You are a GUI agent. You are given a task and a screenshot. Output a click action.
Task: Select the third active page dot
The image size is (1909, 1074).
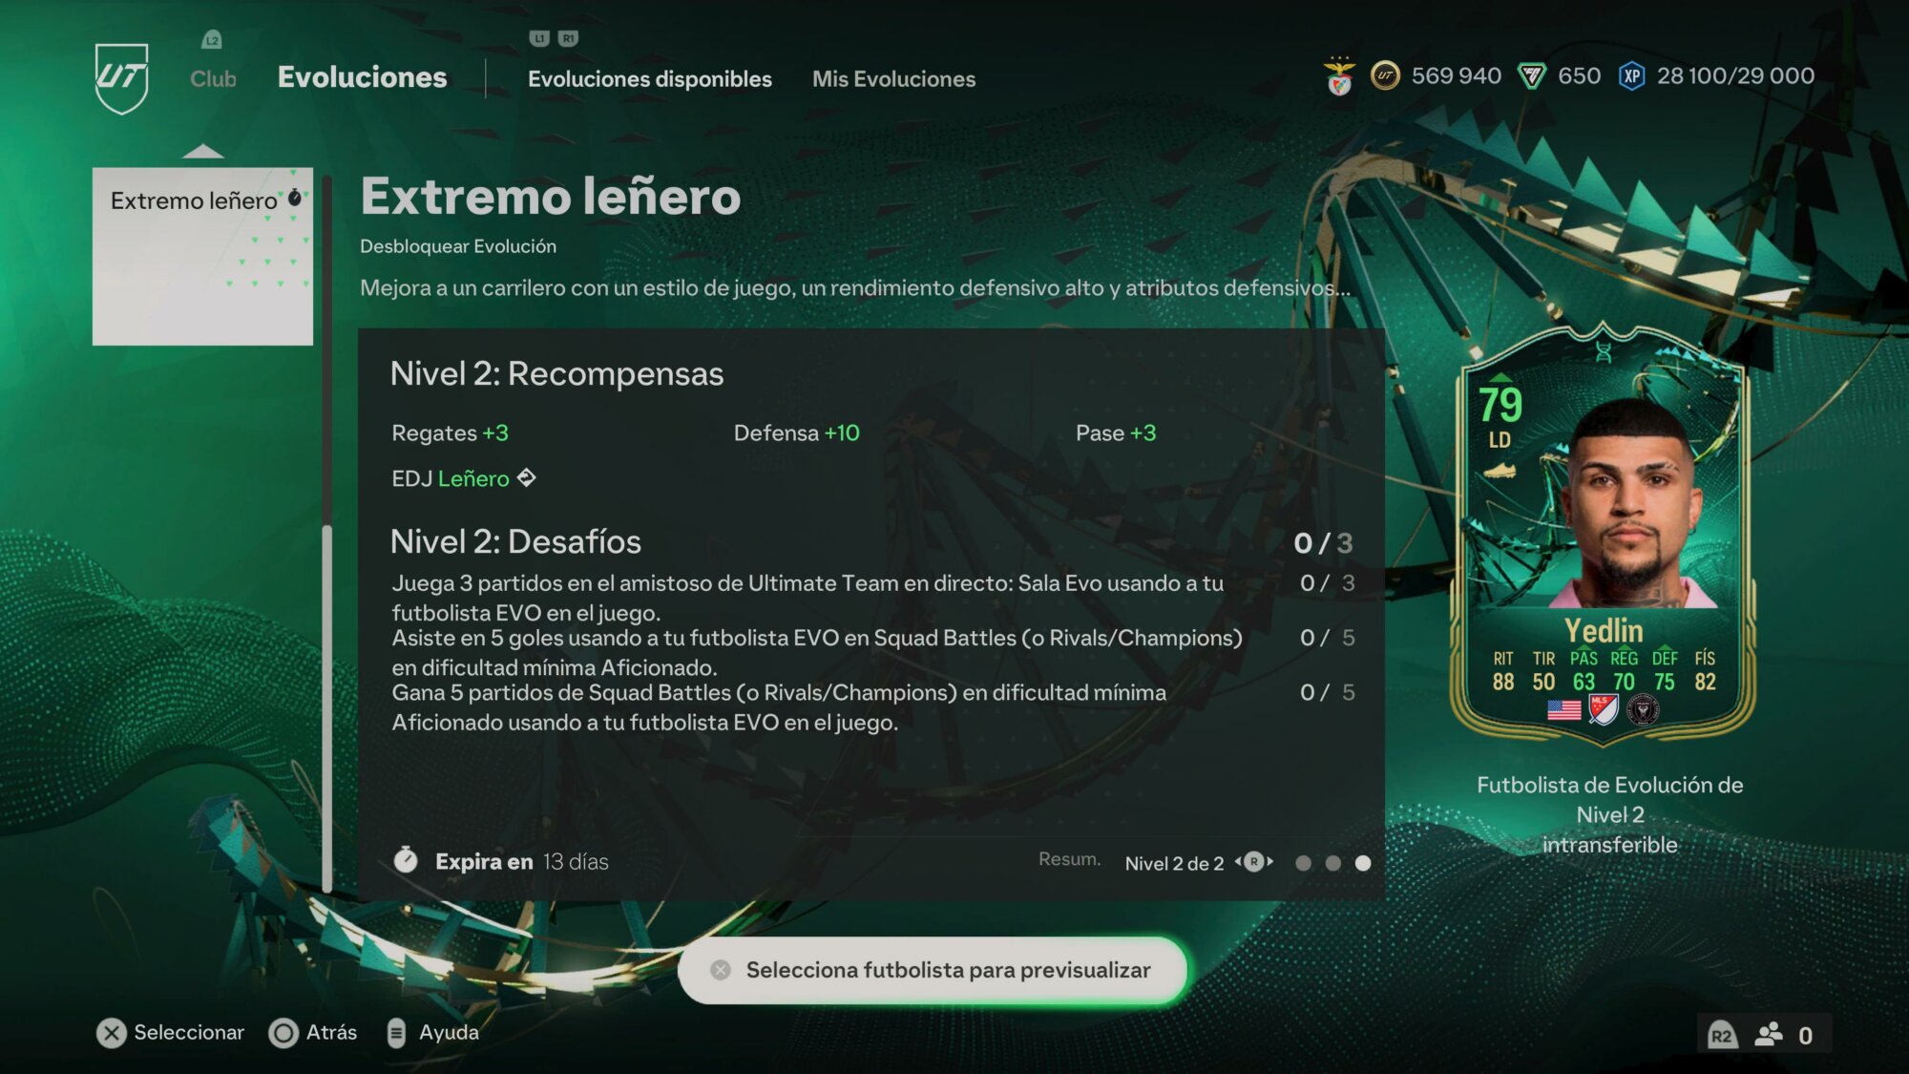point(1363,863)
